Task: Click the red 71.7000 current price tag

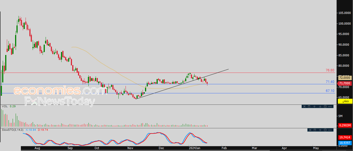Action: coord(344,83)
